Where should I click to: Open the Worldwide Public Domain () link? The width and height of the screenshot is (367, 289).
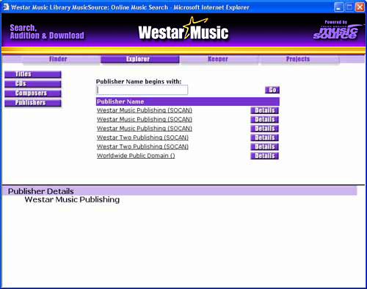136,156
